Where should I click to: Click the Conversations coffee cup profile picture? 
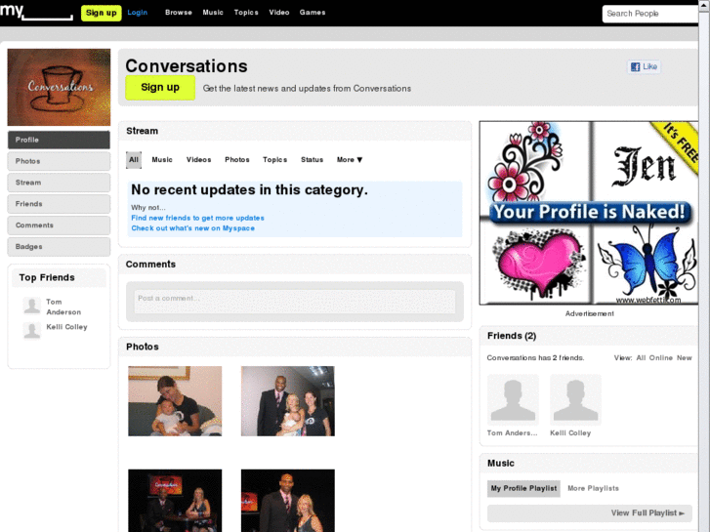tap(59, 88)
